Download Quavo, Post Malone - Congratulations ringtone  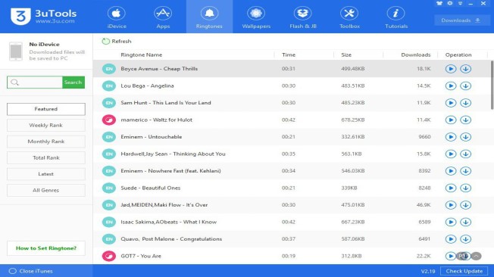pyautogui.click(x=466, y=239)
